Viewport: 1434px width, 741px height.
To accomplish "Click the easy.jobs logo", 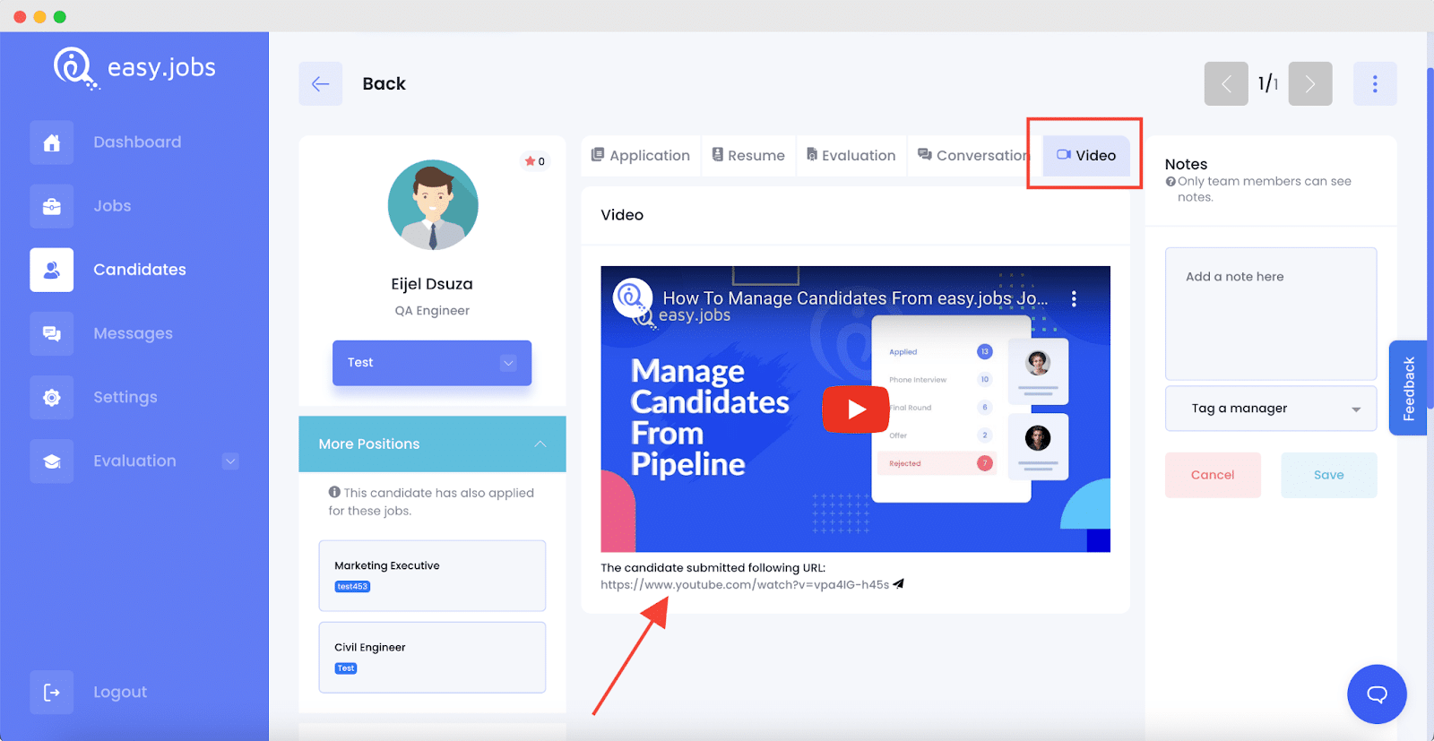I will [x=134, y=68].
